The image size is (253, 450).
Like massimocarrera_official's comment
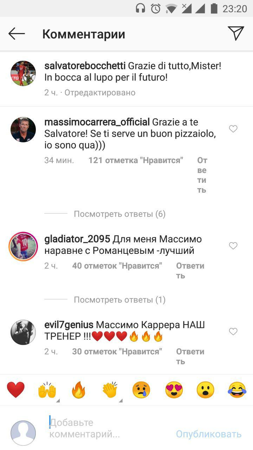coord(233,129)
